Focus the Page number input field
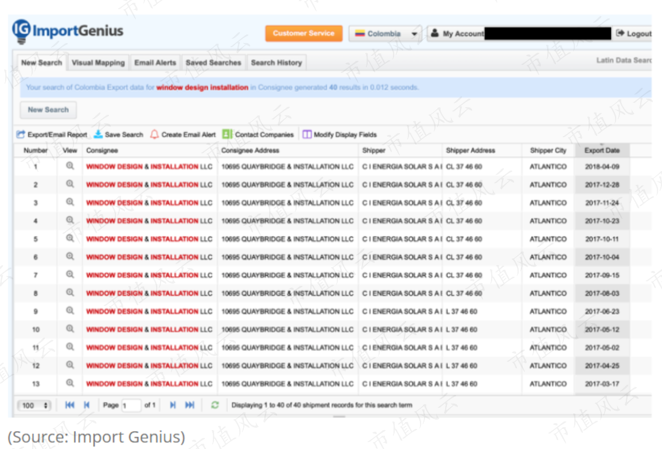The width and height of the screenshot is (662, 449). (x=131, y=405)
